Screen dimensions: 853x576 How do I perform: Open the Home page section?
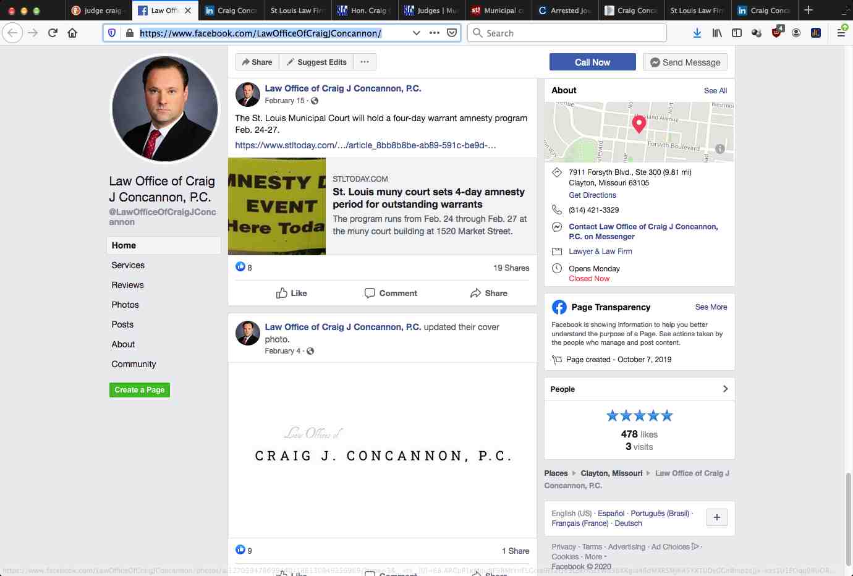(164, 245)
